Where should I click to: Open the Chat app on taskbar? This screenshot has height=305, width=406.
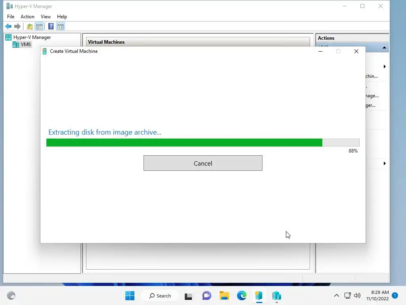pos(206,295)
